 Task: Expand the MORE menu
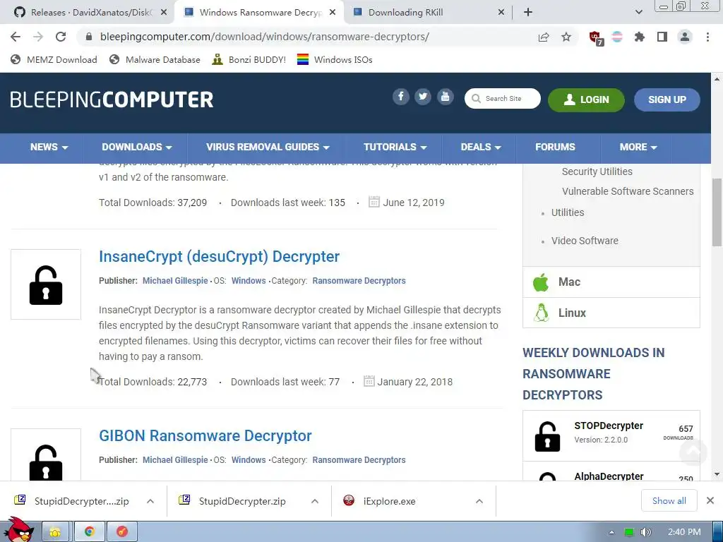pos(638,147)
